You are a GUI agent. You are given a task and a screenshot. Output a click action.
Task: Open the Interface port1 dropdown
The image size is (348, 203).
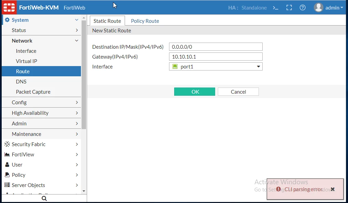click(216, 67)
